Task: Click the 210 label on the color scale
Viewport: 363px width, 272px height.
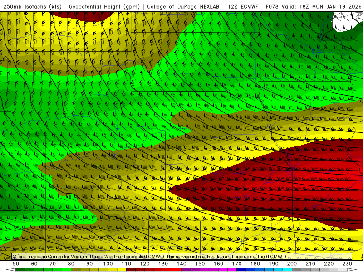Action: pyautogui.click(x=310, y=264)
